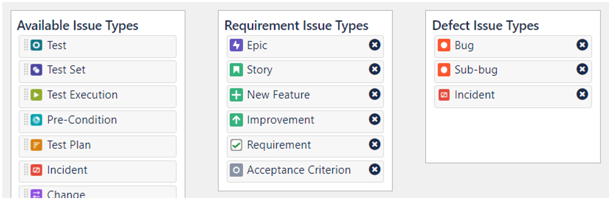The height and width of the screenshot is (199, 609).
Task: Click the Epic lightning icon
Action: pyautogui.click(x=236, y=45)
